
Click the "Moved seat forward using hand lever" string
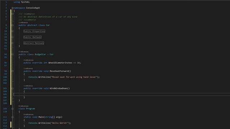pyautogui.click(x=74, y=77)
